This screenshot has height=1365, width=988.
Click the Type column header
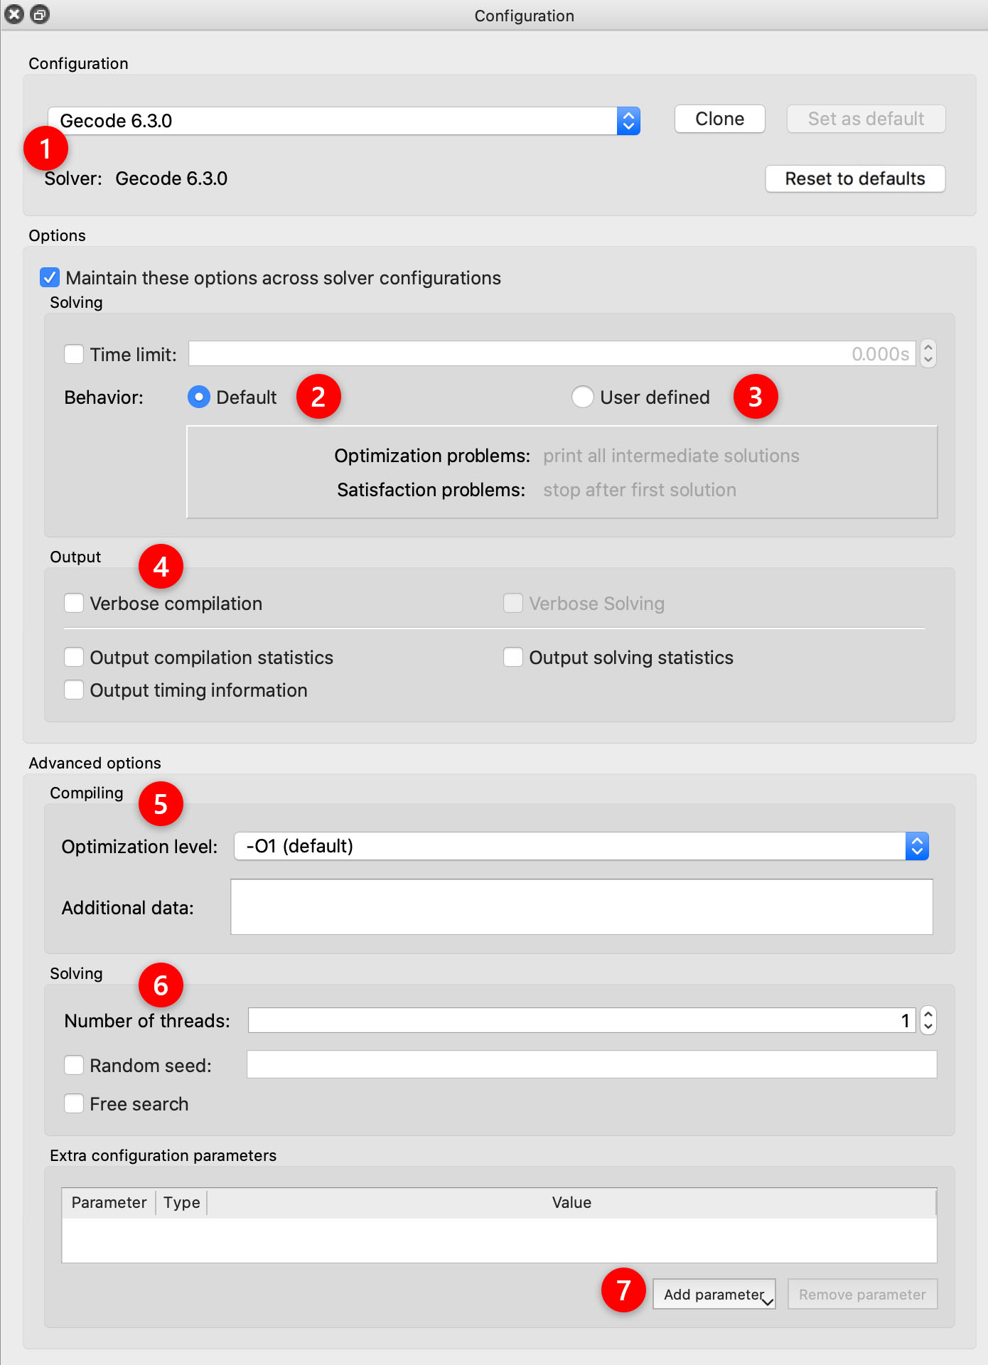182,1203
